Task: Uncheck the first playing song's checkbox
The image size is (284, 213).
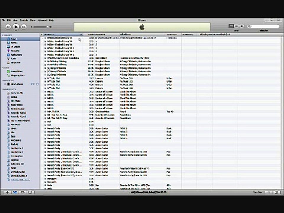Action: click(x=46, y=38)
